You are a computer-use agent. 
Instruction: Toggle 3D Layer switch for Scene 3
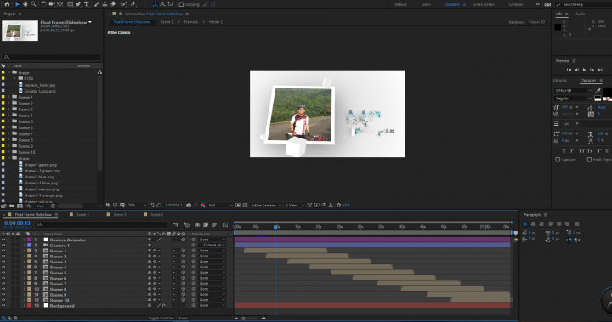point(184,262)
